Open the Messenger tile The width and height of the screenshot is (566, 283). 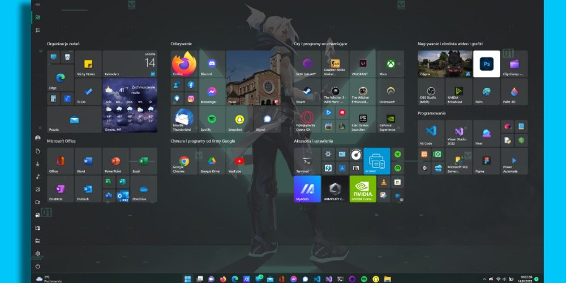click(x=212, y=92)
